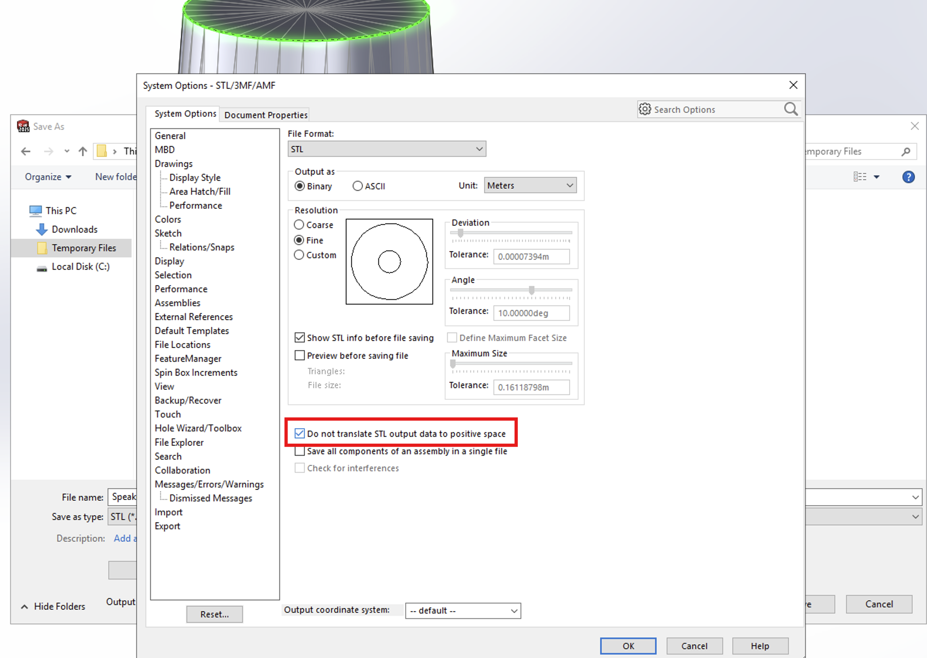Click Cancel in System Options dialog

click(695, 647)
